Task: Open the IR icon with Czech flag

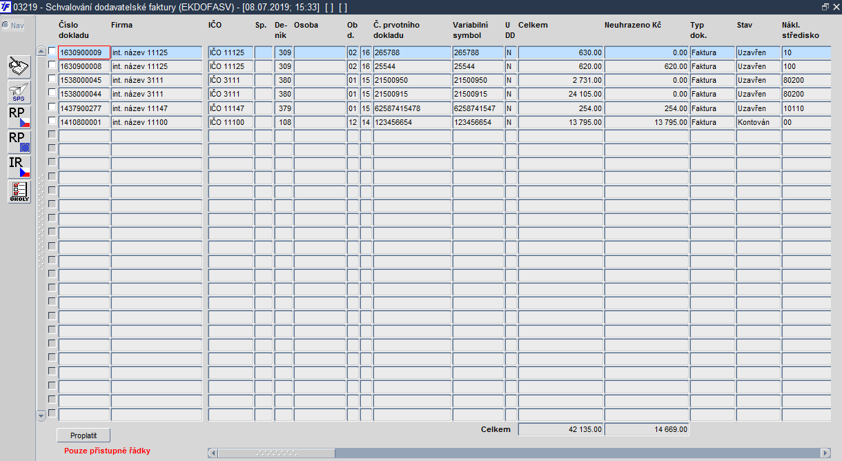Action: [19, 167]
